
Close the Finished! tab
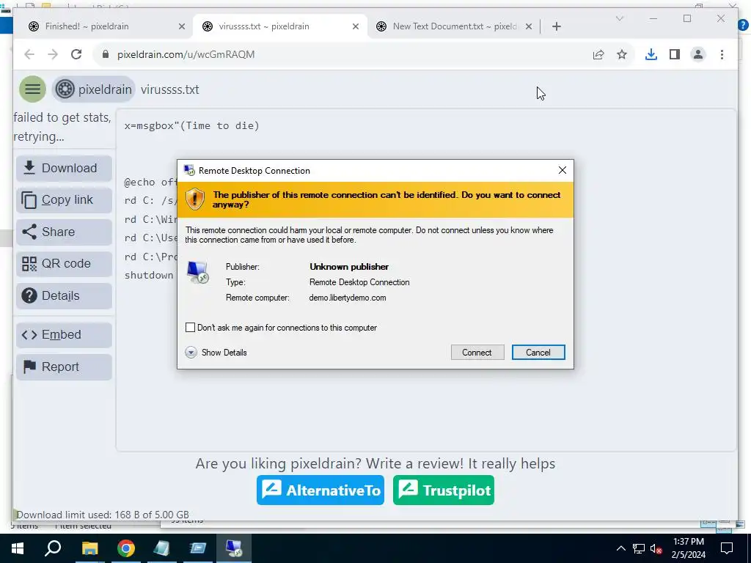182,26
